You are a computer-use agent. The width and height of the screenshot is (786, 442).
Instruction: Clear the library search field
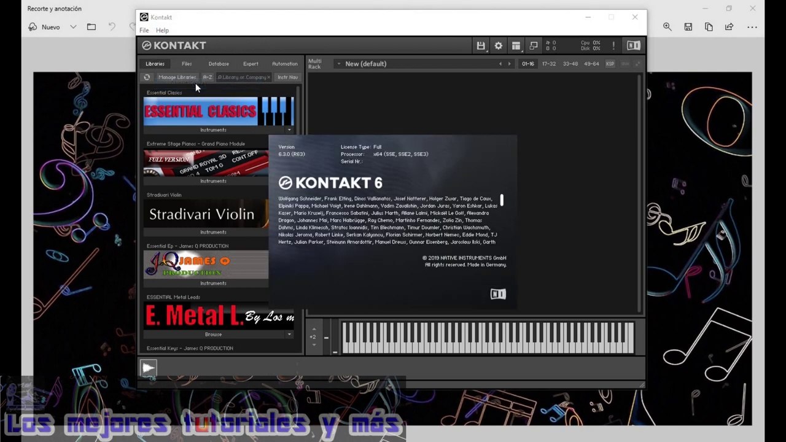coord(269,77)
